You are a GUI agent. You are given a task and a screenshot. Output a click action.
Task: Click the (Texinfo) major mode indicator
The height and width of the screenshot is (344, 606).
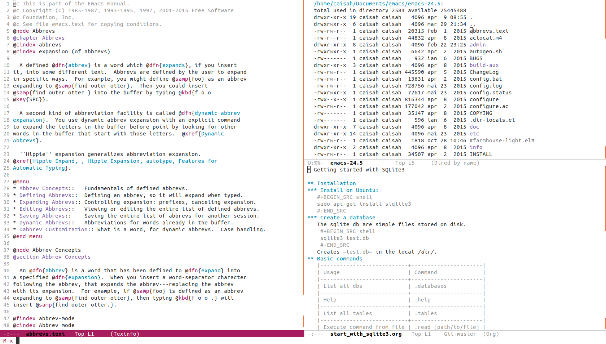[x=125, y=334]
